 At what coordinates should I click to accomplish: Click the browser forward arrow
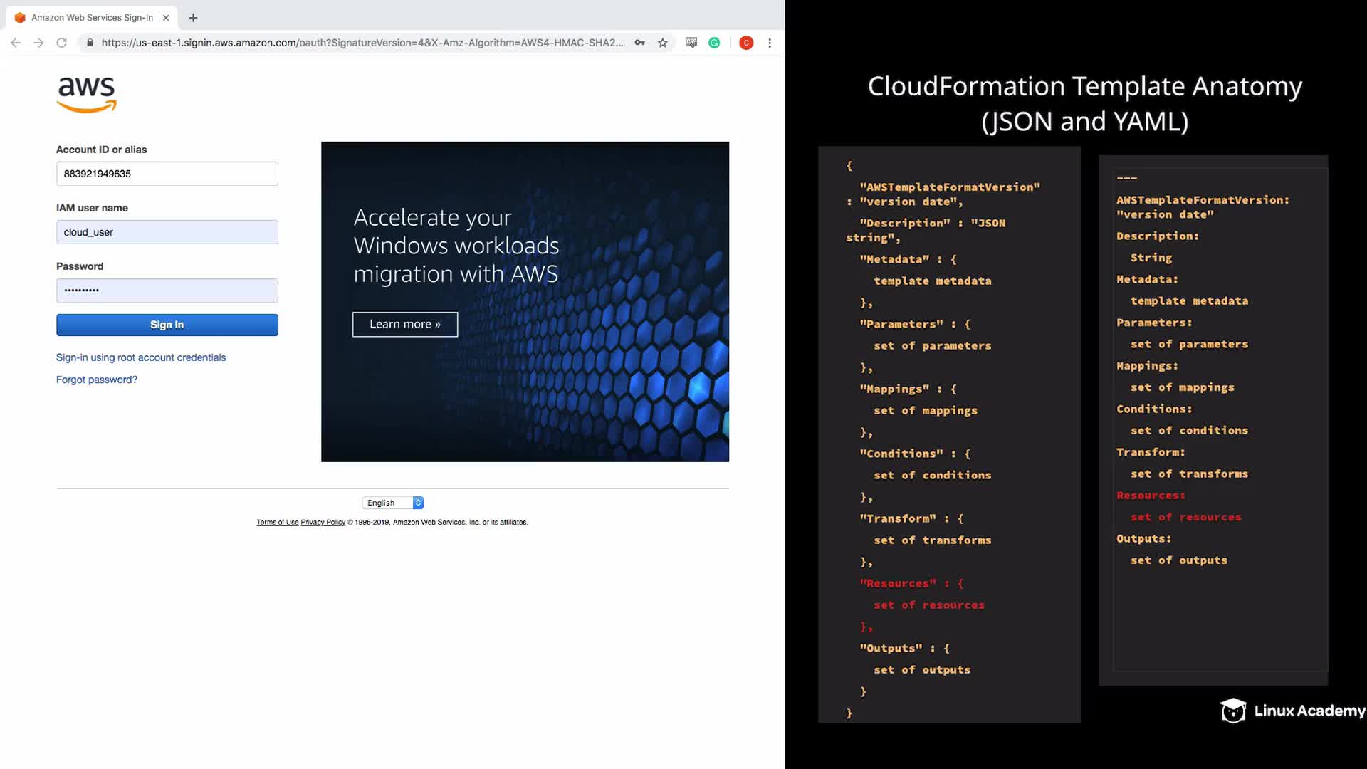38,43
